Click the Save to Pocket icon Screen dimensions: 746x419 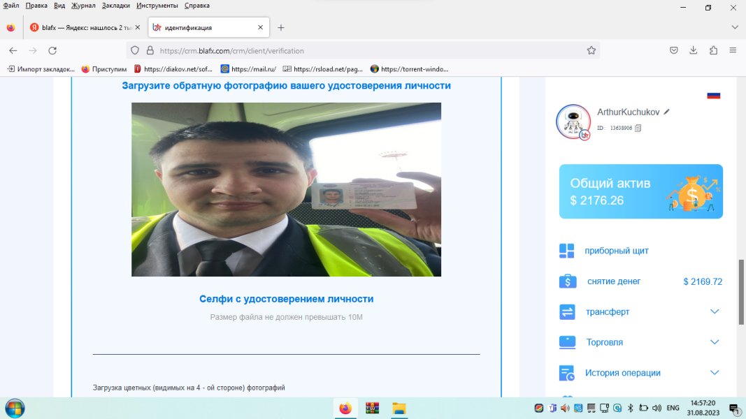[x=674, y=50]
